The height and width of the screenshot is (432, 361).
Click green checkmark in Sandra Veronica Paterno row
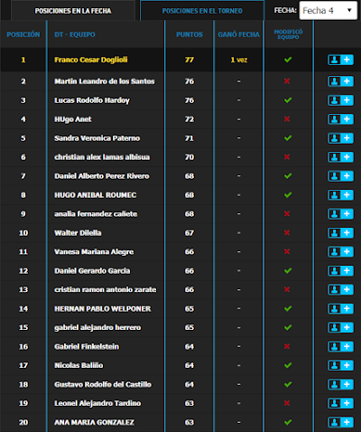click(x=288, y=138)
